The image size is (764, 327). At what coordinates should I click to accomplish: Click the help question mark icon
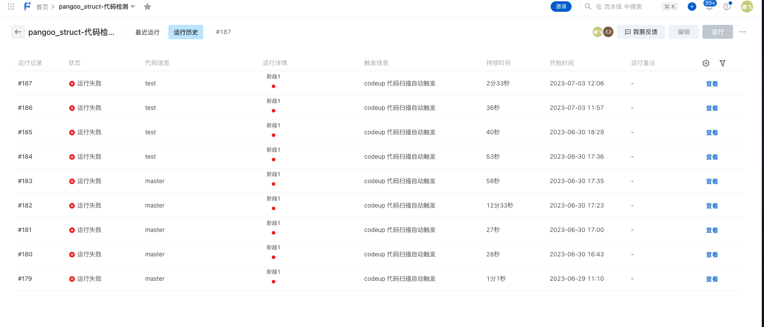coord(727,7)
